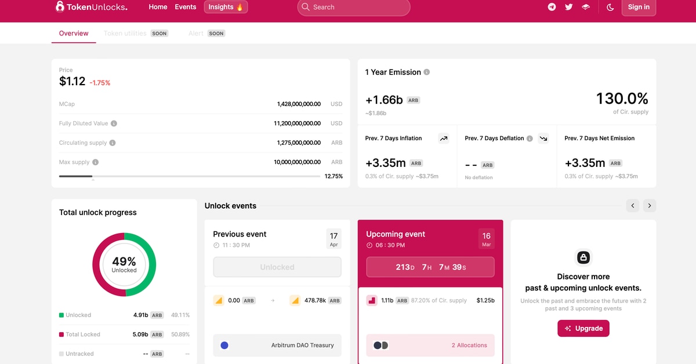This screenshot has width=696, height=364.
Task: Click the TokenUnlocks logo
Action: coord(91,7)
